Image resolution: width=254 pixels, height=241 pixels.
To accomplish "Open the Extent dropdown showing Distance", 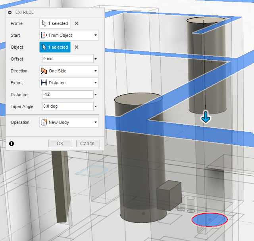I will (x=69, y=83).
